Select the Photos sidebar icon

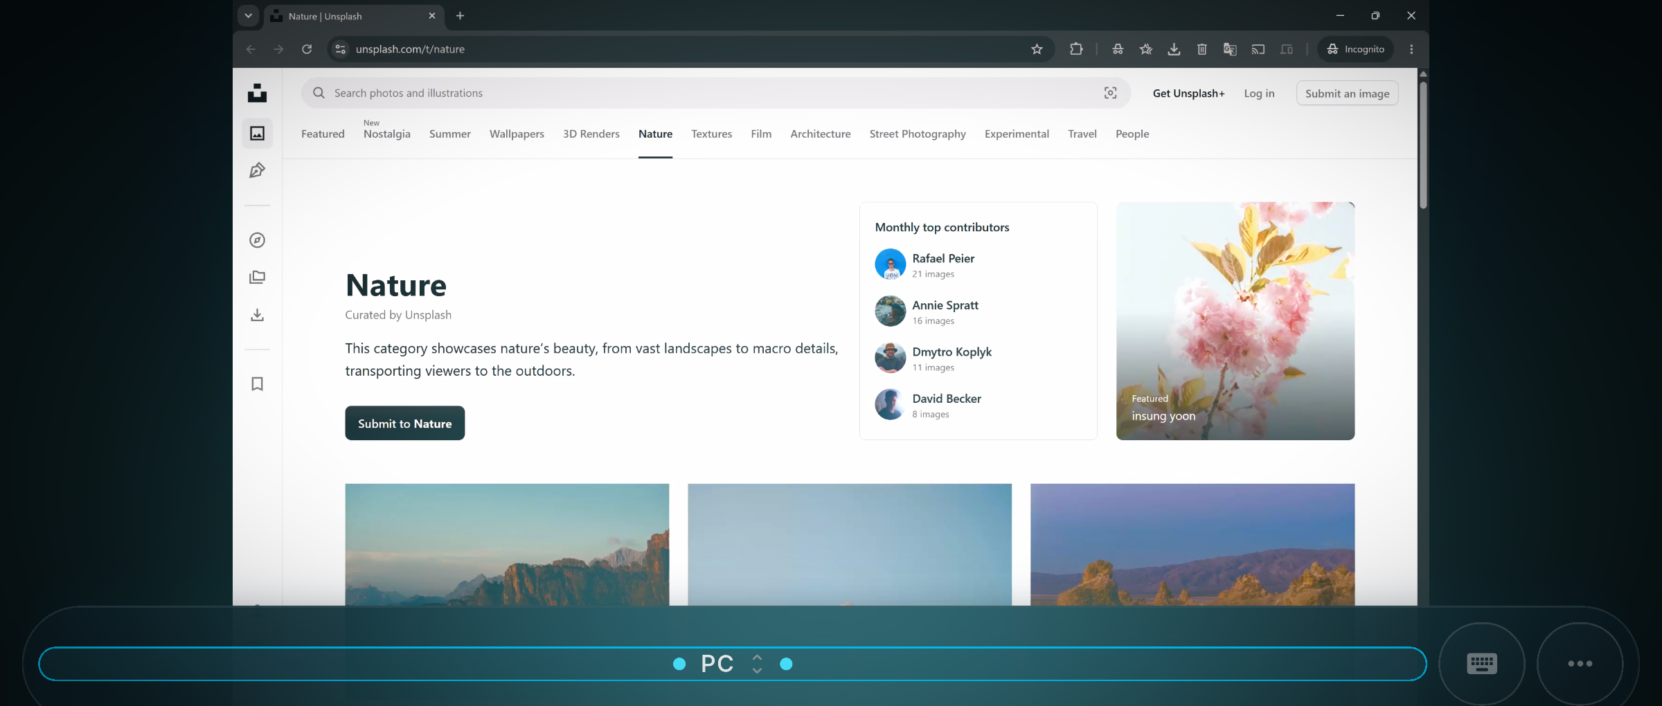click(257, 133)
